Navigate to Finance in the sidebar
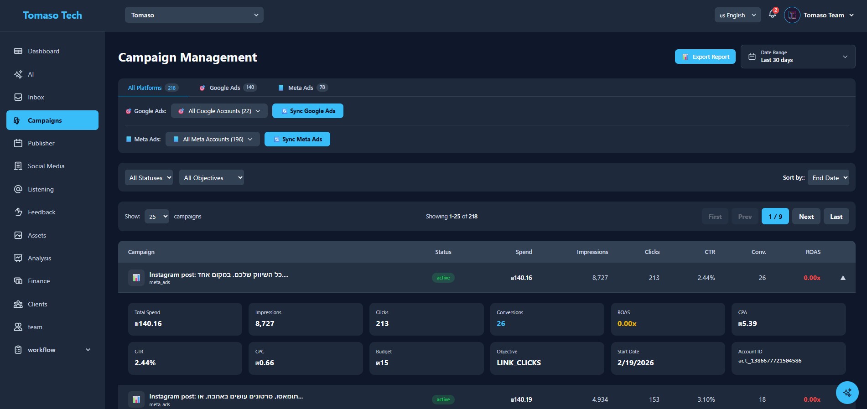The height and width of the screenshot is (409, 867). [38, 281]
